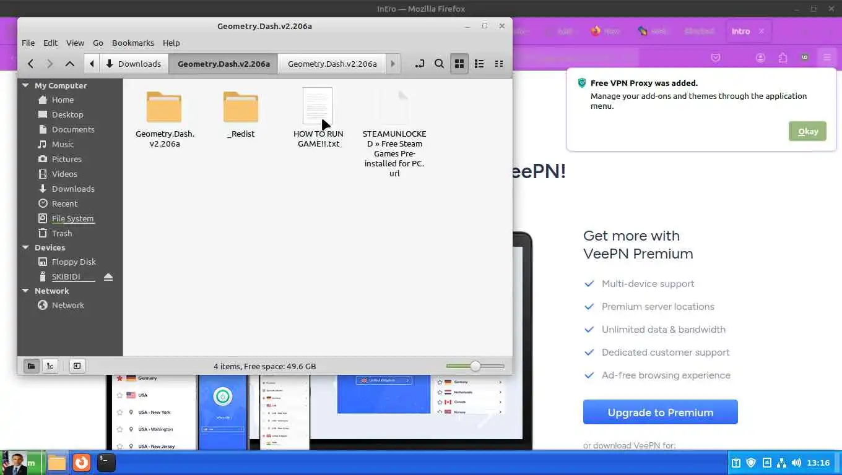842x475 pixels.
Task: Open Network location in sidebar
Action: [67, 305]
